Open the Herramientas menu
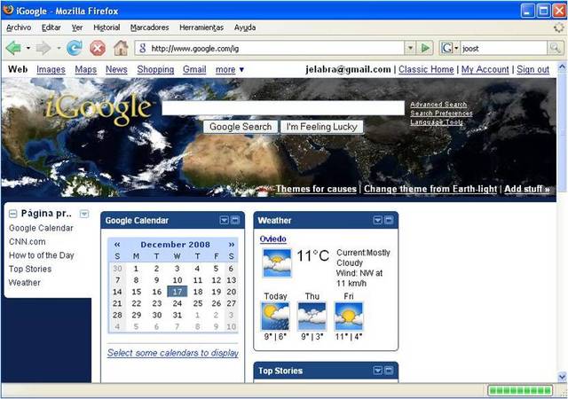Image resolution: width=568 pixels, height=399 pixels. (201, 27)
